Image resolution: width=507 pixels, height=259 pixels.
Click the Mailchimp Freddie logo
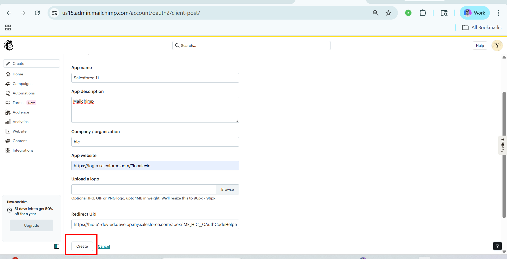coord(9,46)
